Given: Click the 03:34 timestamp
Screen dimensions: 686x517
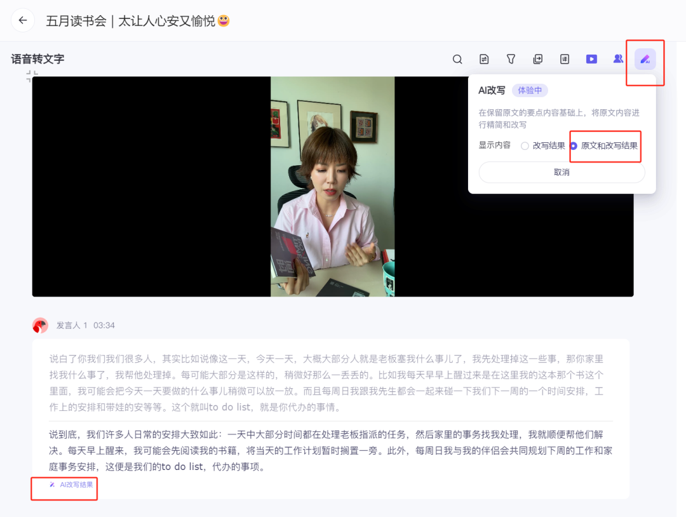Looking at the screenshot, I should click(104, 325).
